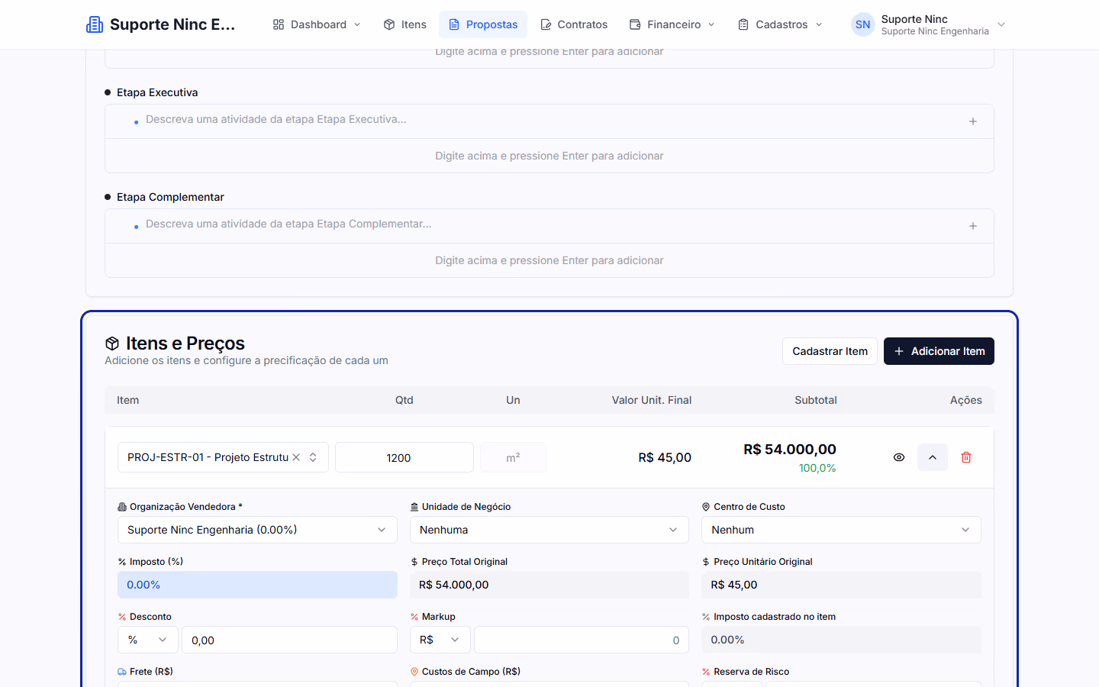1099x687 pixels.
Task: Open the Markup currency dropdown
Action: (x=440, y=640)
